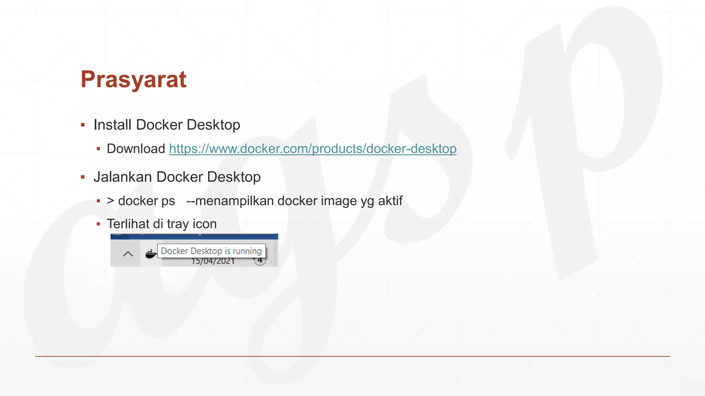
Task: Open the notification center badge showing 4
Action: coord(260,261)
